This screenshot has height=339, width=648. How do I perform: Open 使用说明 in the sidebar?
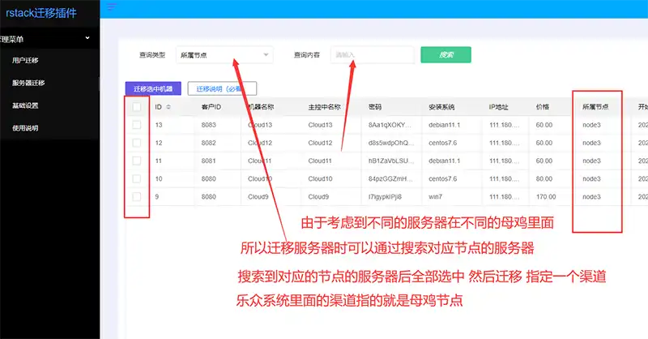click(x=26, y=128)
